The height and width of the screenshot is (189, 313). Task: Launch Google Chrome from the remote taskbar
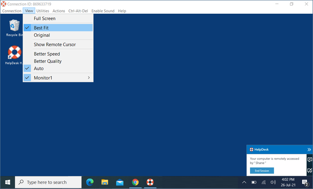tap(135, 182)
